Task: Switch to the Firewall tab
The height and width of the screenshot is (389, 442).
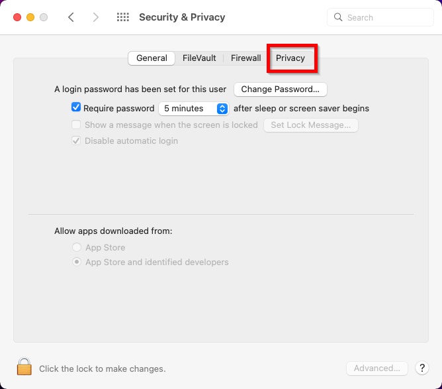Action: [245, 58]
